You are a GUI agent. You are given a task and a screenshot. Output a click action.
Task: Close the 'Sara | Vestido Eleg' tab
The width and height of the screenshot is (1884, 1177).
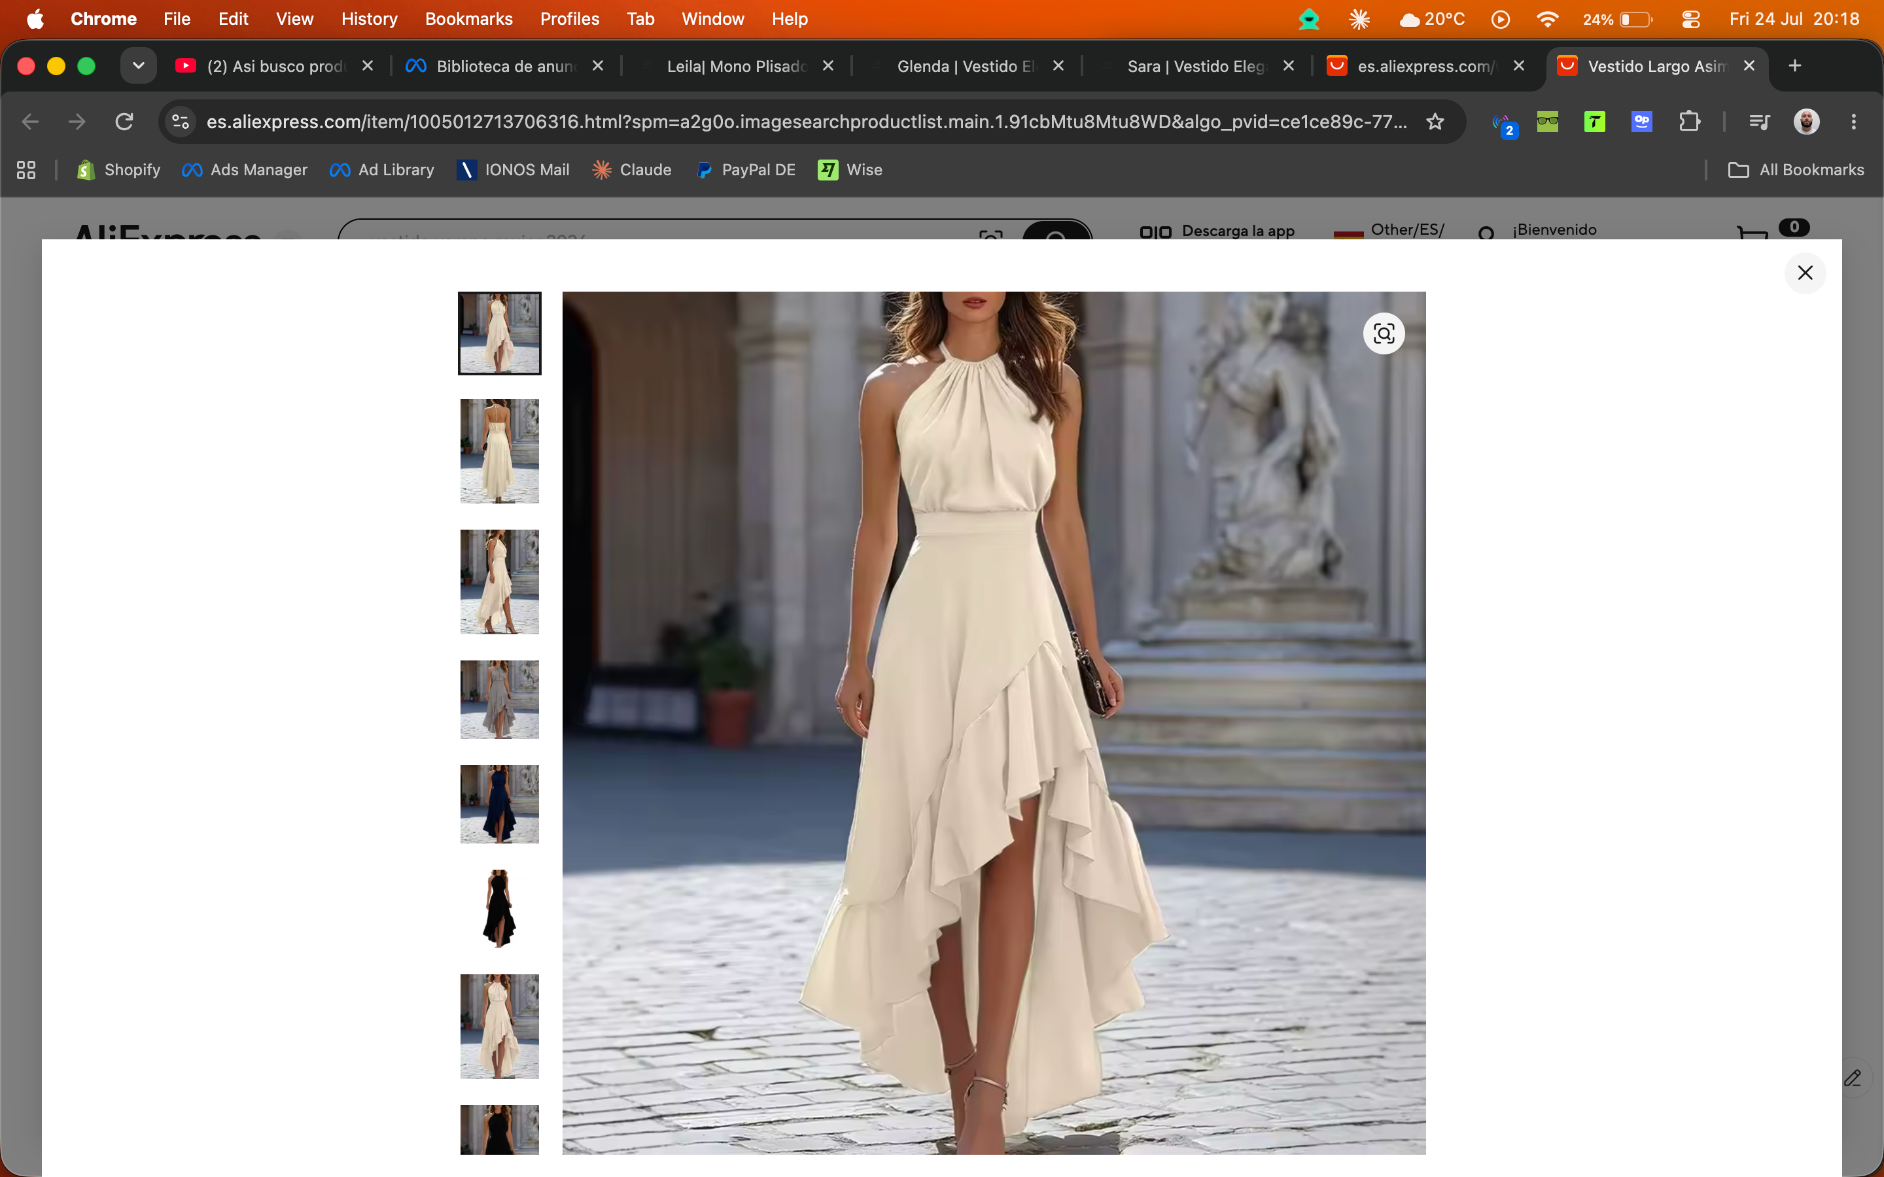click(1289, 65)
